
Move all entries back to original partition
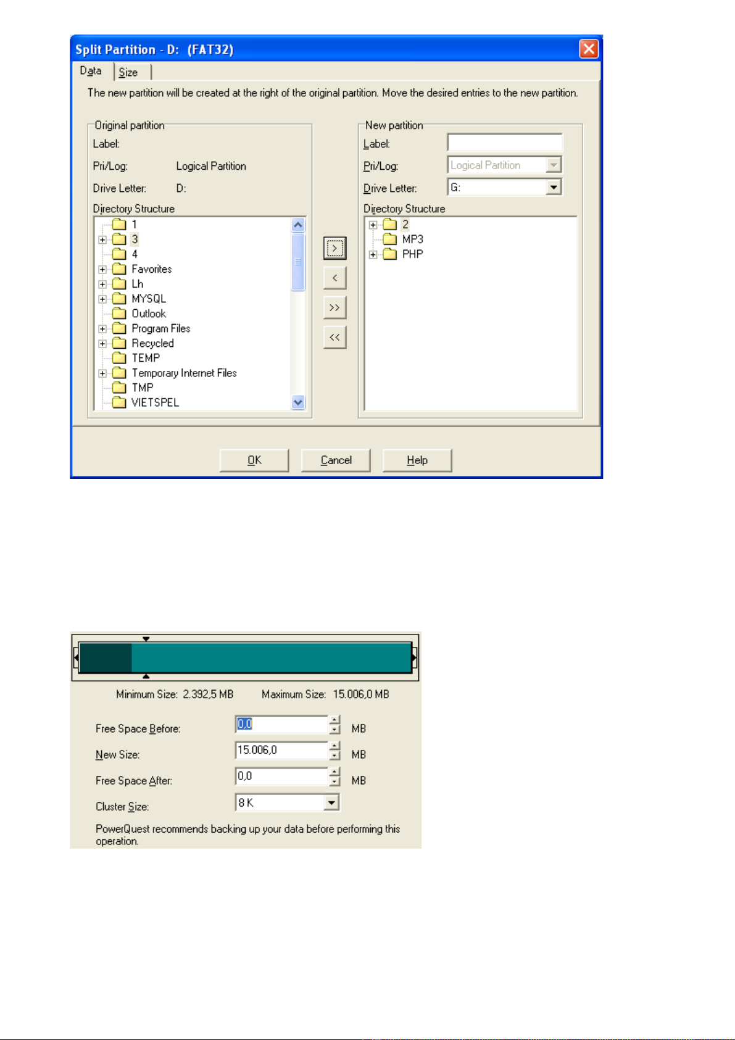coord(334,337)
